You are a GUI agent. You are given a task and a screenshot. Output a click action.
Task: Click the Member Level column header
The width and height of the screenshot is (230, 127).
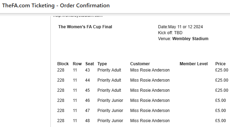pos(194,64)
